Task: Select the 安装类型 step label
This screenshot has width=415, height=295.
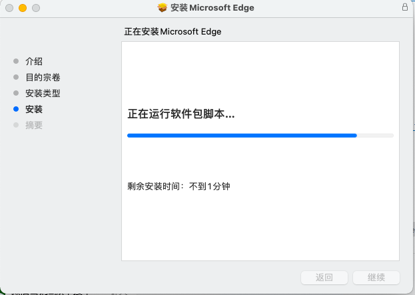Action: [x=43, y=93]
